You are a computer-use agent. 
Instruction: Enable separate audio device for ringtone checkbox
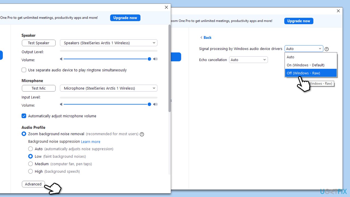pyautogui.click(x=24, y=70)
